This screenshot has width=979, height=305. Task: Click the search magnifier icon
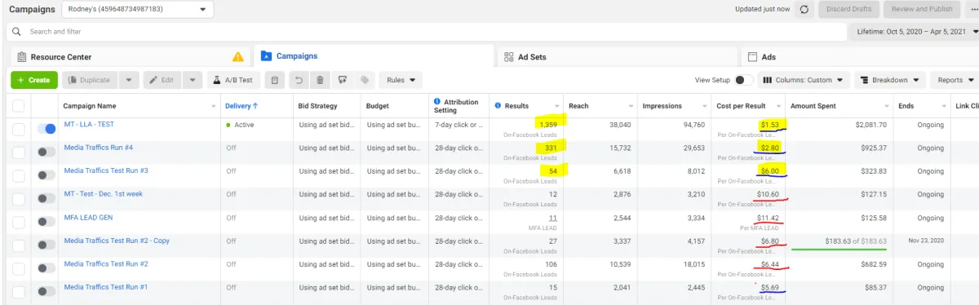[x=17, y=32]
